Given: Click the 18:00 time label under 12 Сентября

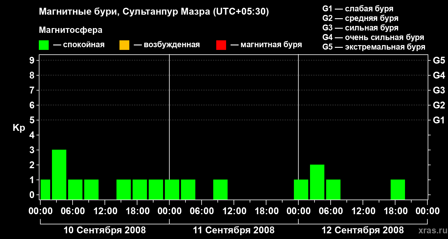Looking at the screenshot, I should [x=395, y=211].
